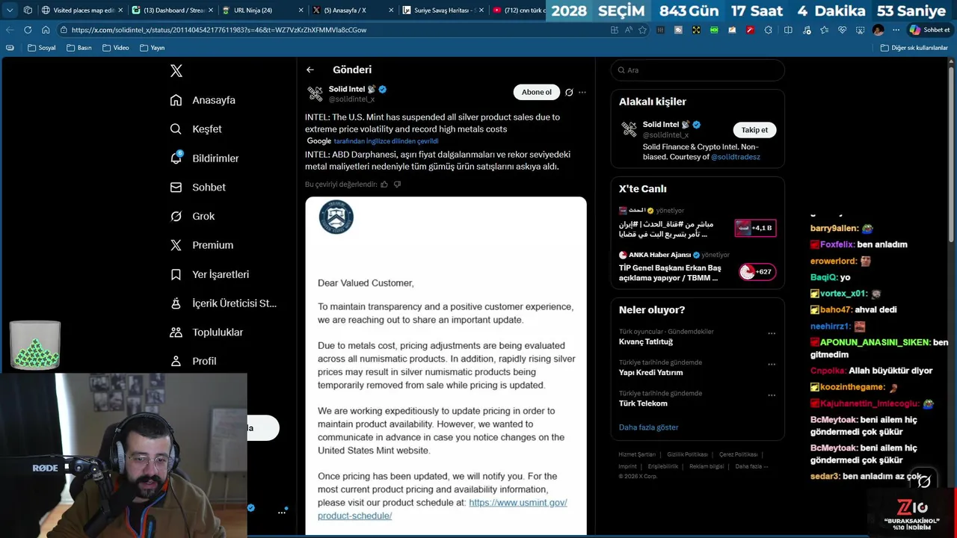Open browser profile avatar
957x538 pixels.
[x=878, y=30]
